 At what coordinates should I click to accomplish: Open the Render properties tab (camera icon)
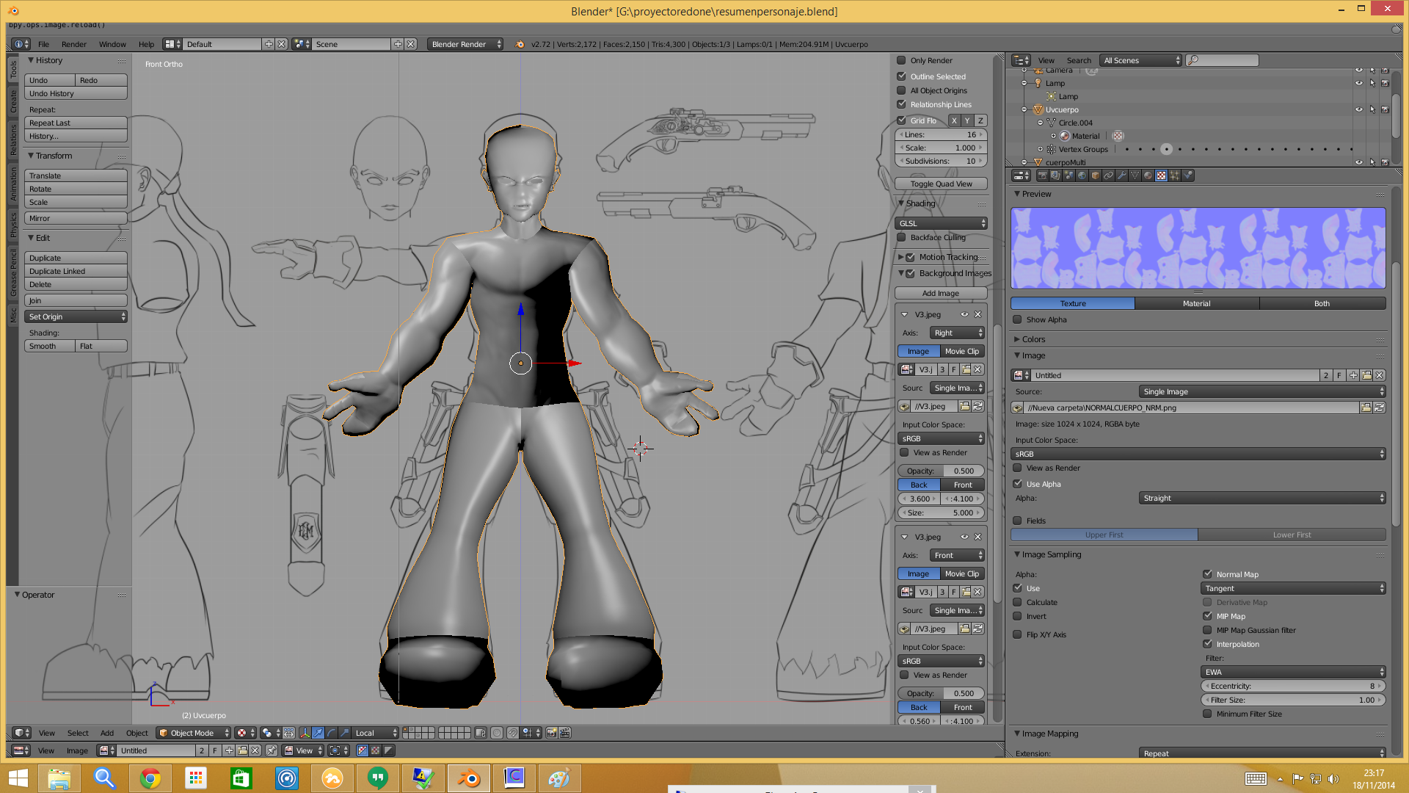coord(1042,175)
